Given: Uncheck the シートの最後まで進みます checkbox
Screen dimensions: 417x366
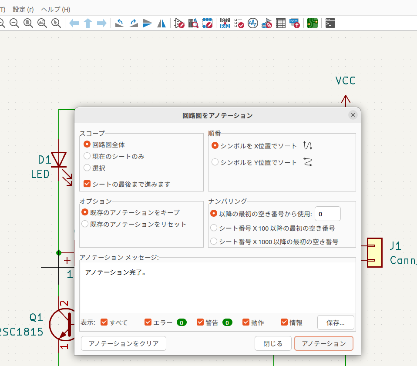Looking at the screenshot, I should click(x=87, y=184).
